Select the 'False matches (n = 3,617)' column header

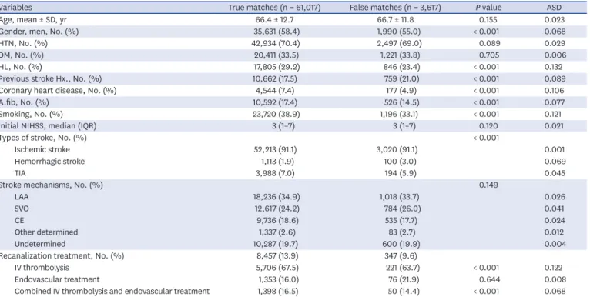pos(395,8)
